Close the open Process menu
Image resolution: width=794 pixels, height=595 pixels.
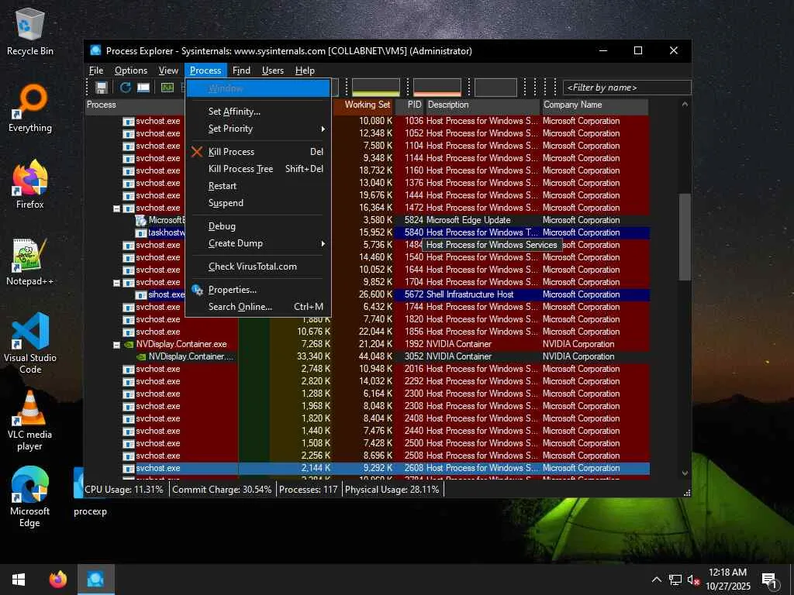coord(205,71)
